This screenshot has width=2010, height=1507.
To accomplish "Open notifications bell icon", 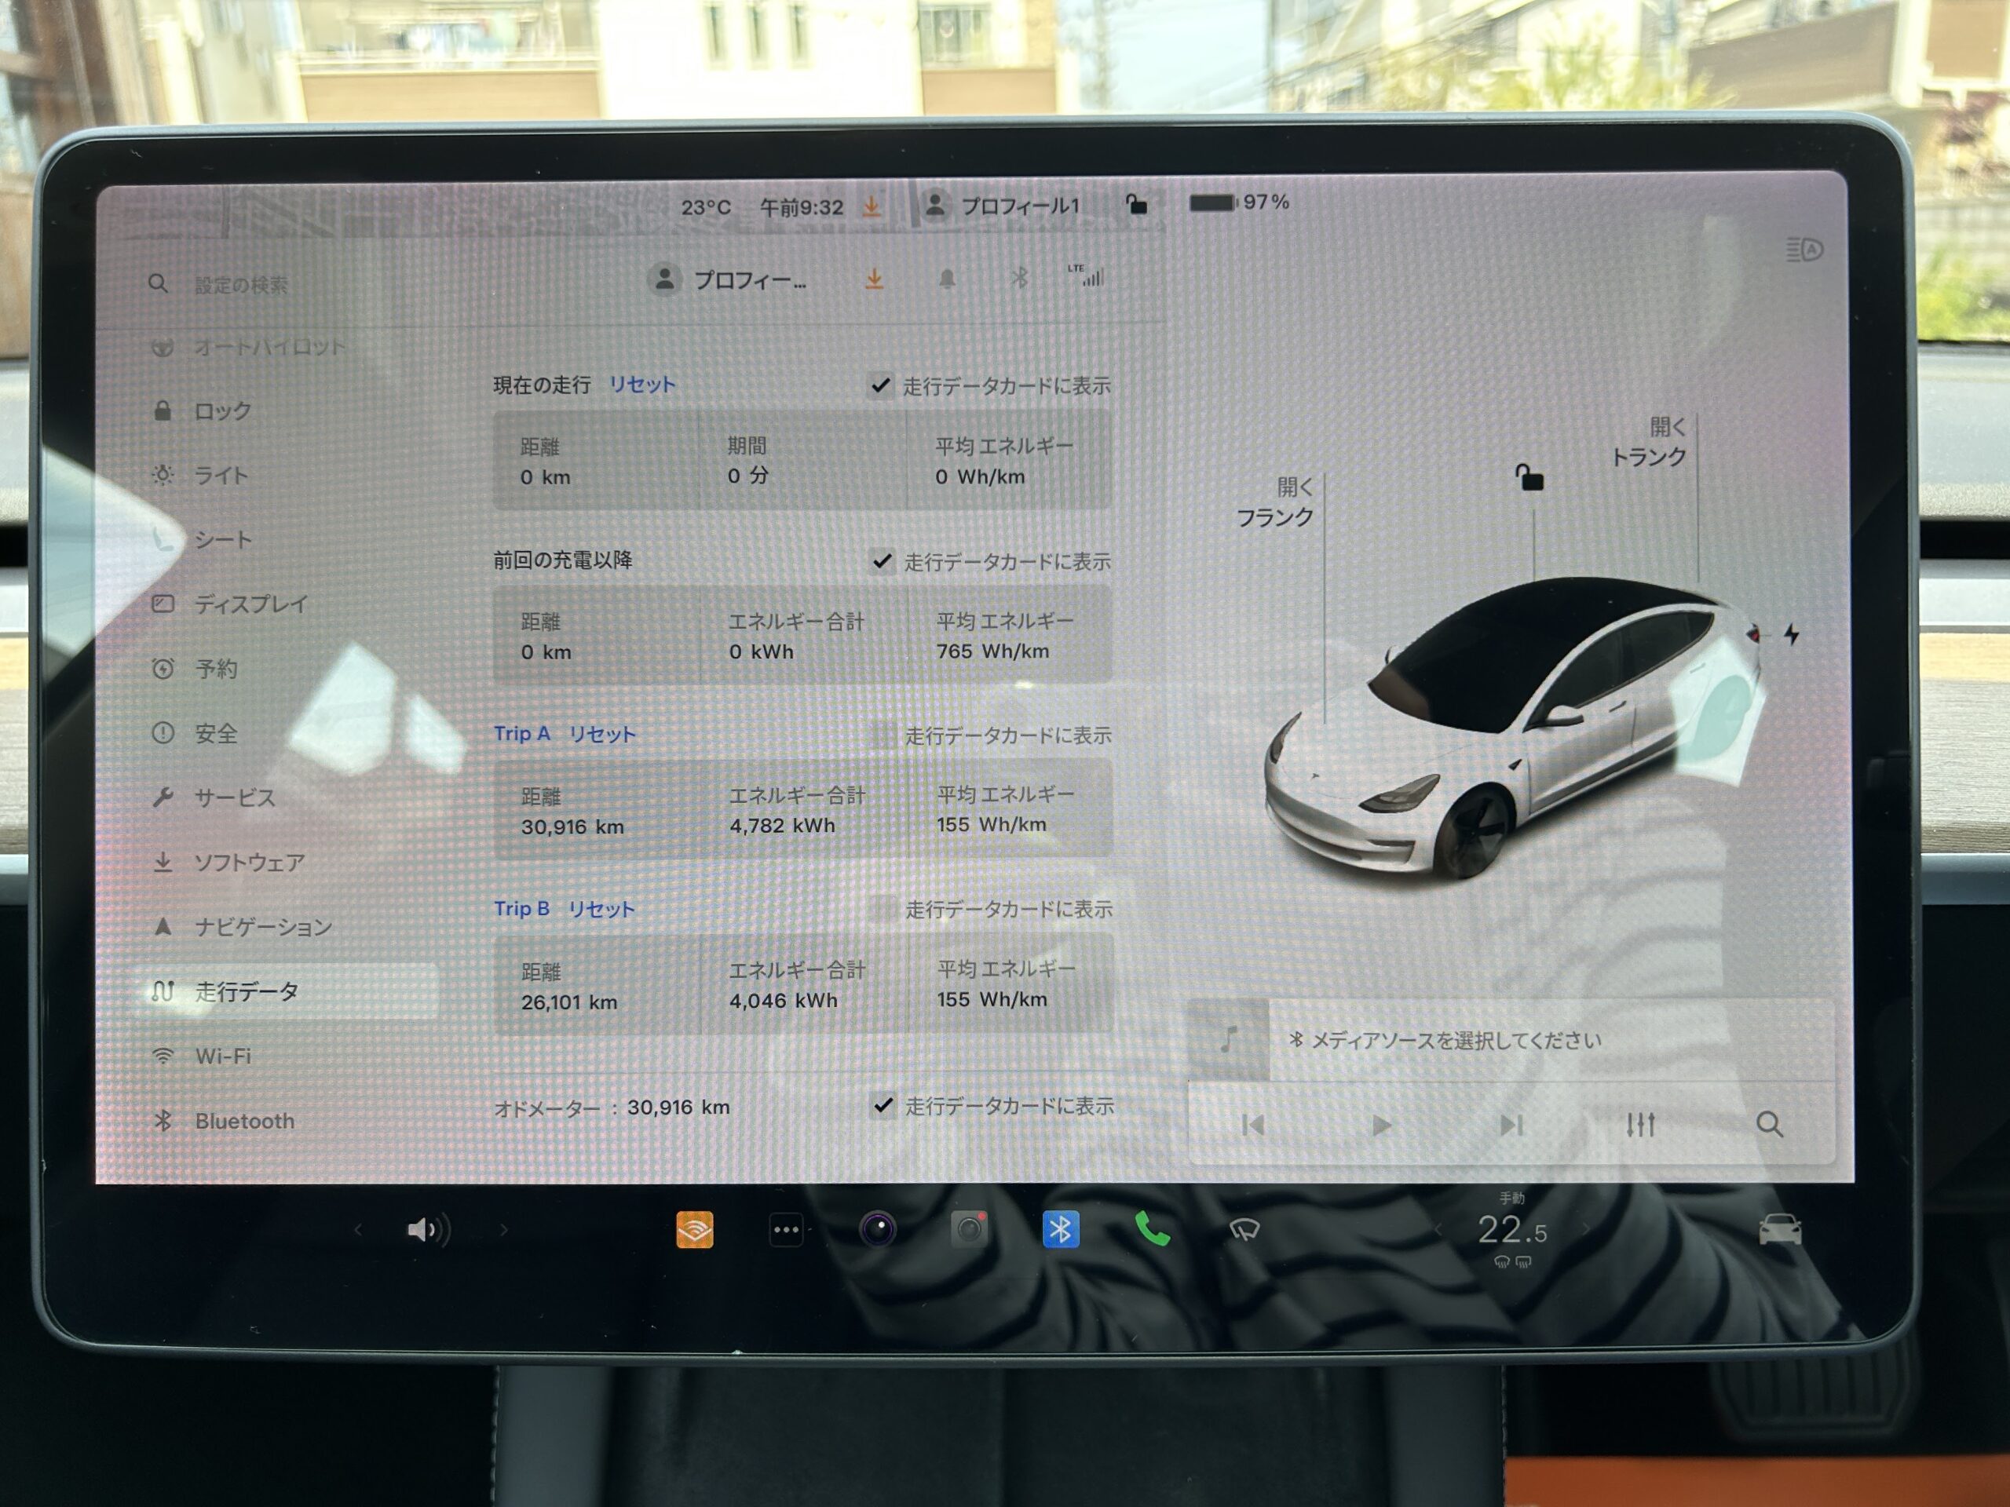I will tap(947, 279).
